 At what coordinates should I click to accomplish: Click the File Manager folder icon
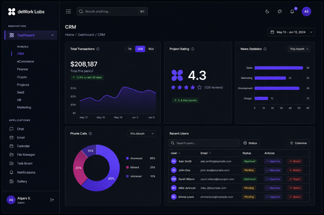click(x=12, y=155)
